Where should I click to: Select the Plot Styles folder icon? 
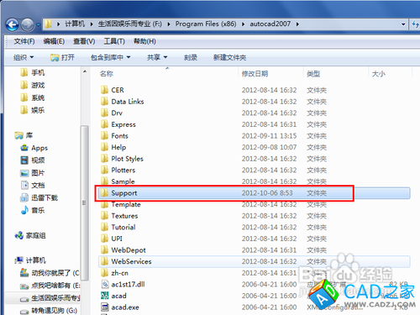pyautogui.click(x=104, y=159)
